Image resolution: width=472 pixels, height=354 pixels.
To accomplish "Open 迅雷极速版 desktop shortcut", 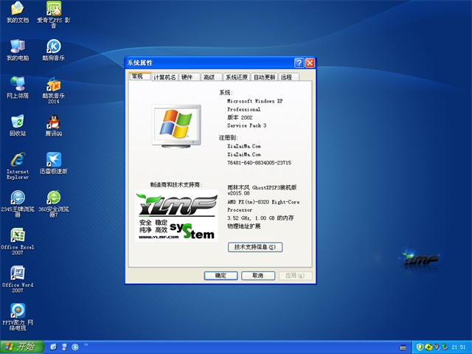I will pyautogui.click(x=53, y=159).
